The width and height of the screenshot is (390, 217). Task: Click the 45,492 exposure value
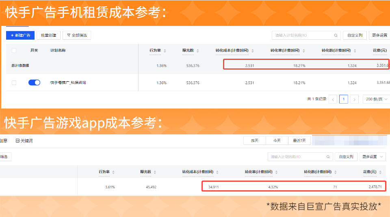(151, 187)
